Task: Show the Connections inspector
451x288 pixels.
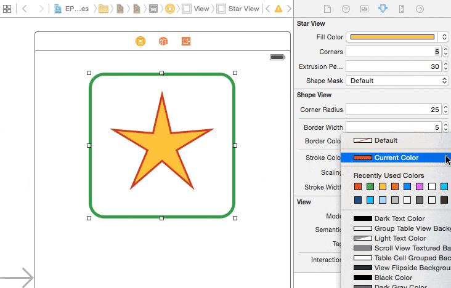Action: pos(420,9)
